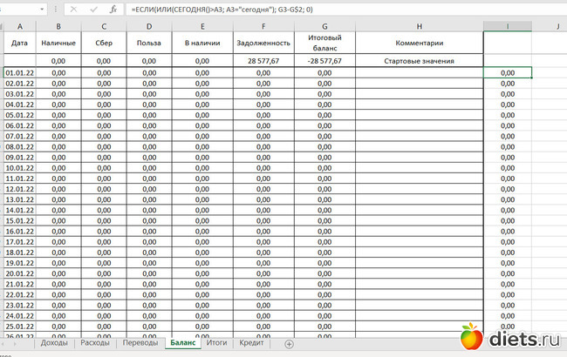Select the Стартовые значения comment cell

click(419, 61)
